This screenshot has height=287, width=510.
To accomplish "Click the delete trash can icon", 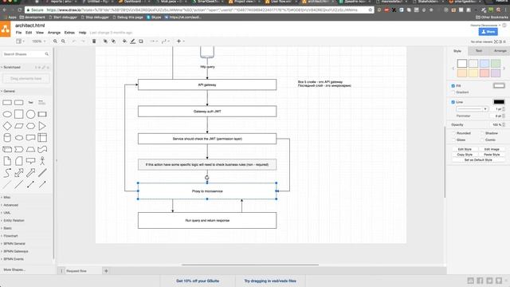I will coord(94,41).
